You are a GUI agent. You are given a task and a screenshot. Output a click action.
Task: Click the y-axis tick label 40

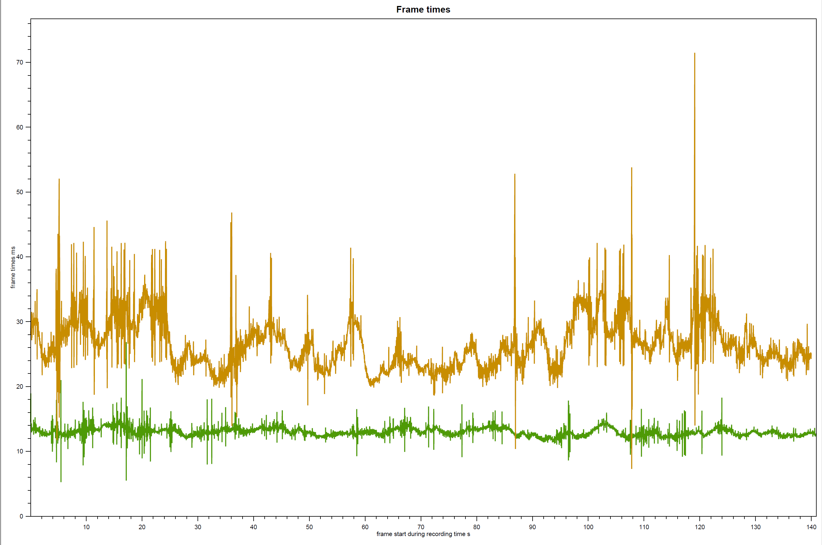(19, 257)
